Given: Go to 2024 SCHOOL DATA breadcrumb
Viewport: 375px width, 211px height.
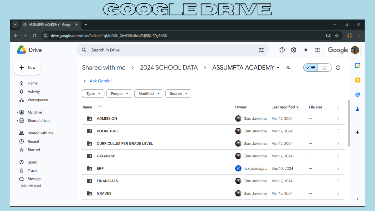Looking at the screenshot, I should (169, 68).
